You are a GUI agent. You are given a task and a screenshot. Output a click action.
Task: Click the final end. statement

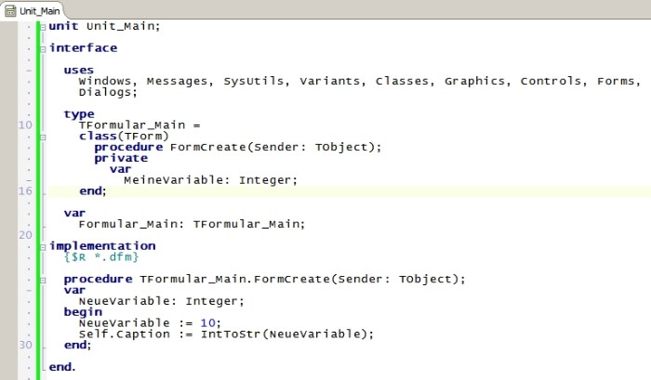pyautogui.click(x=62, y=367)
